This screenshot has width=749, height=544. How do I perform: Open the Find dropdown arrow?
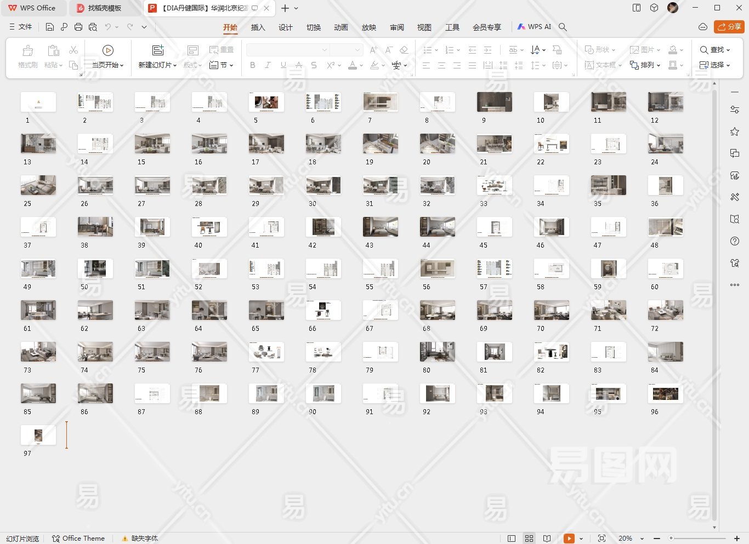pos(728,50)
